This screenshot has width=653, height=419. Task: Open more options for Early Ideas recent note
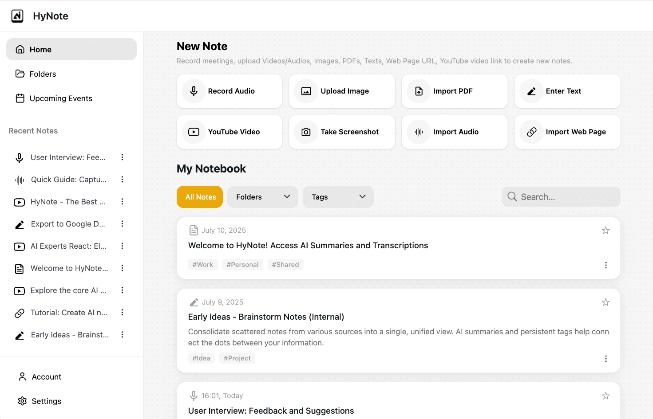[122, 335]
